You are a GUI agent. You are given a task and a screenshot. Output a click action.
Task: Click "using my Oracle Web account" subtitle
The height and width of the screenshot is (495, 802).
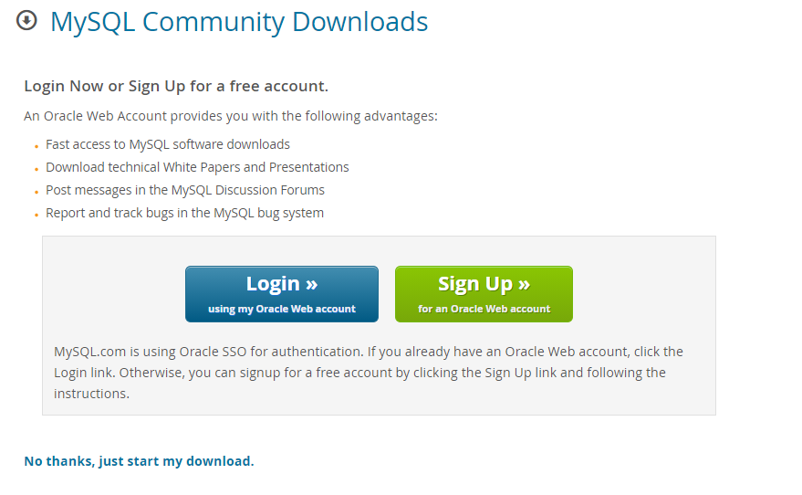click(x=282, y=310)
